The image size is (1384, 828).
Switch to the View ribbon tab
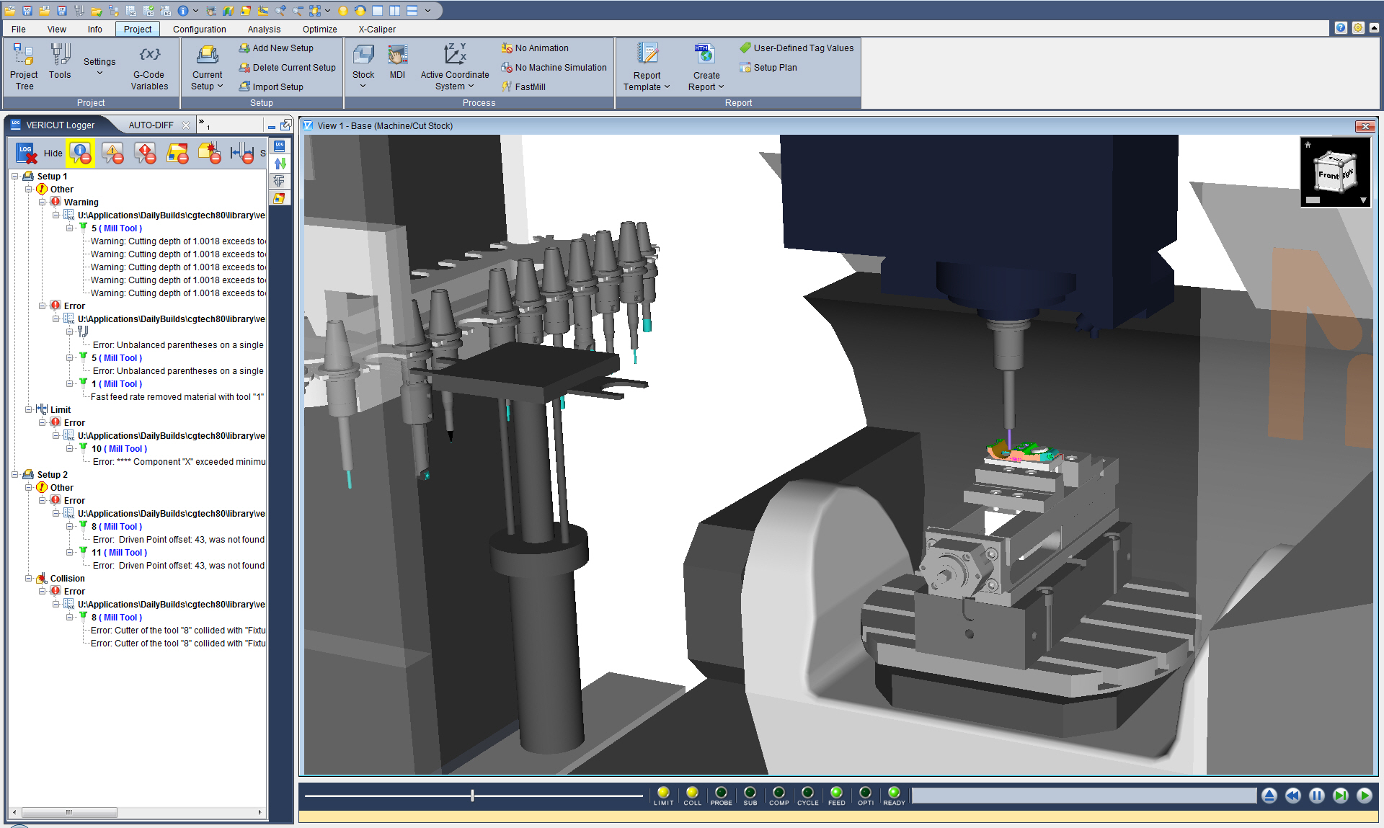(x=57, y=30)
